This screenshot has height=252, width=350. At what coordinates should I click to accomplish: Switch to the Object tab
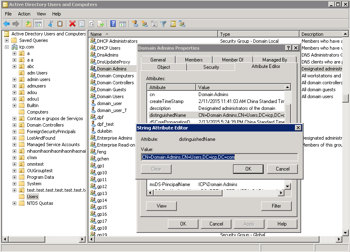click(164, 67)
